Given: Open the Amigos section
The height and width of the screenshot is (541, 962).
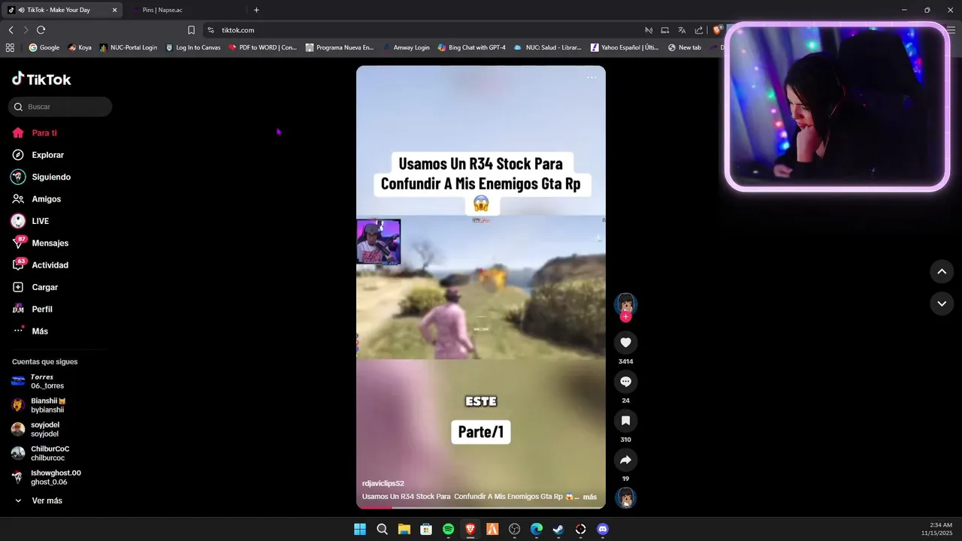Looking at the screenshot, I should click(36, 199).
